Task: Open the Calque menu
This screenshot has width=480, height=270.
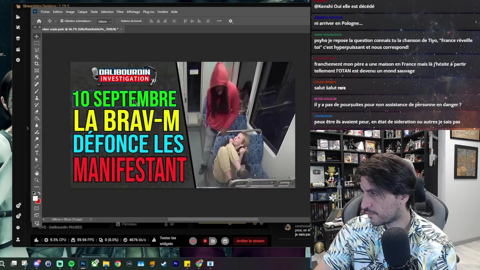Action: click(x=82, y=12)
